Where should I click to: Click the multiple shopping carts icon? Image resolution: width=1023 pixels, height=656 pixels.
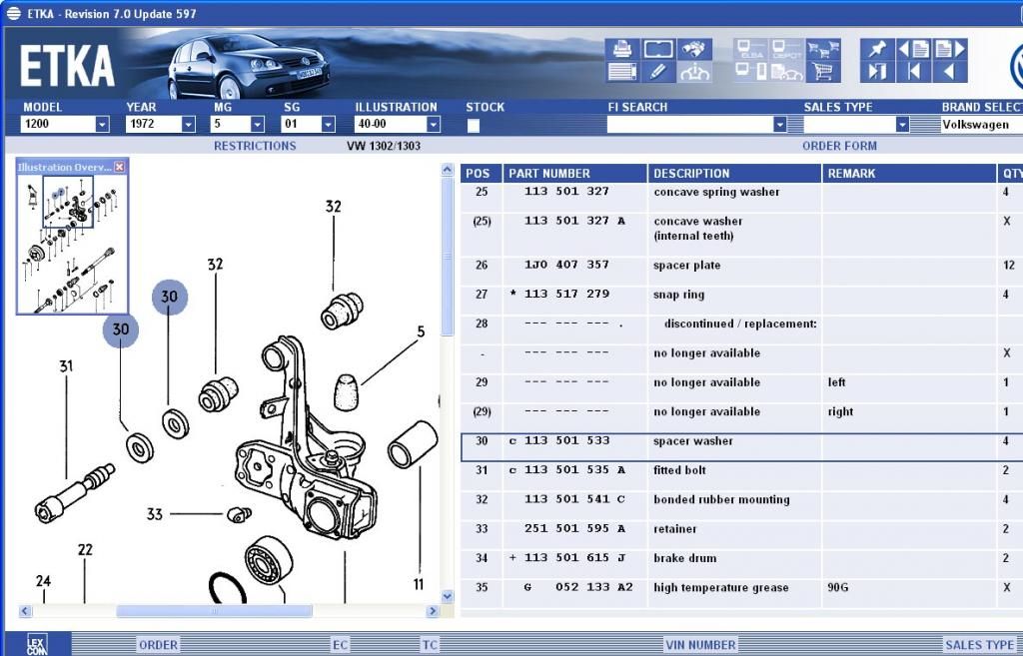[823, 49]
